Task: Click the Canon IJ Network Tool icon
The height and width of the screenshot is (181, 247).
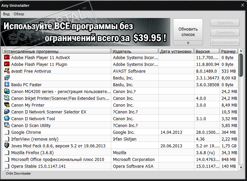Action: click(7, 119)
